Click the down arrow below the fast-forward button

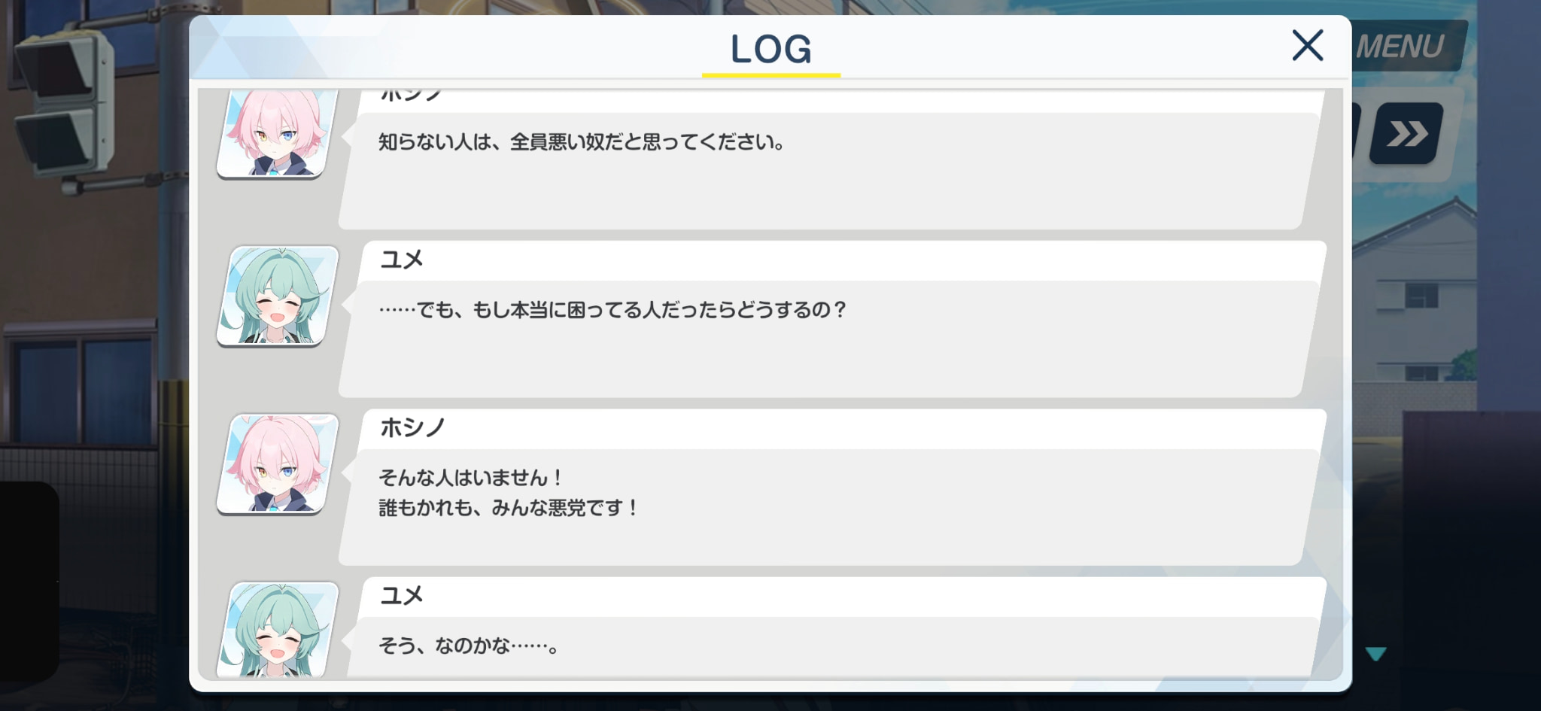click(1376, 654)
